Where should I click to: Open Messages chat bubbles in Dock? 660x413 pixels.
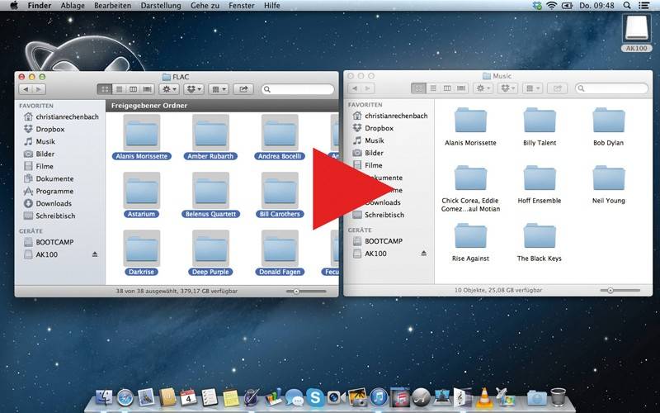tap(295, 397)
